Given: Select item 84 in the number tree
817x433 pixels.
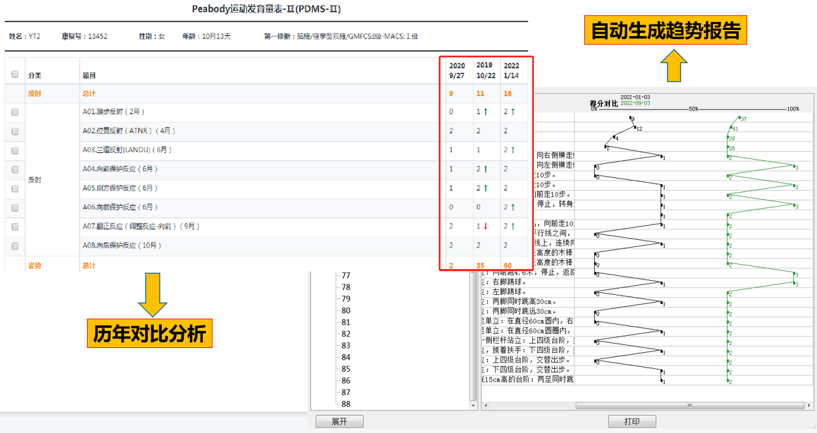Looking at the screenshot, I should tap(346, 357).
